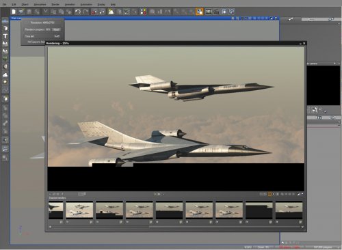This screenshot has width=342, height=250.
Task: Click the contrast half-circle icon in render window
Action: click(298, 194)
